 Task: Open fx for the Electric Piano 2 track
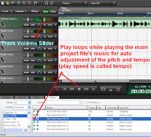click(45, 25)
